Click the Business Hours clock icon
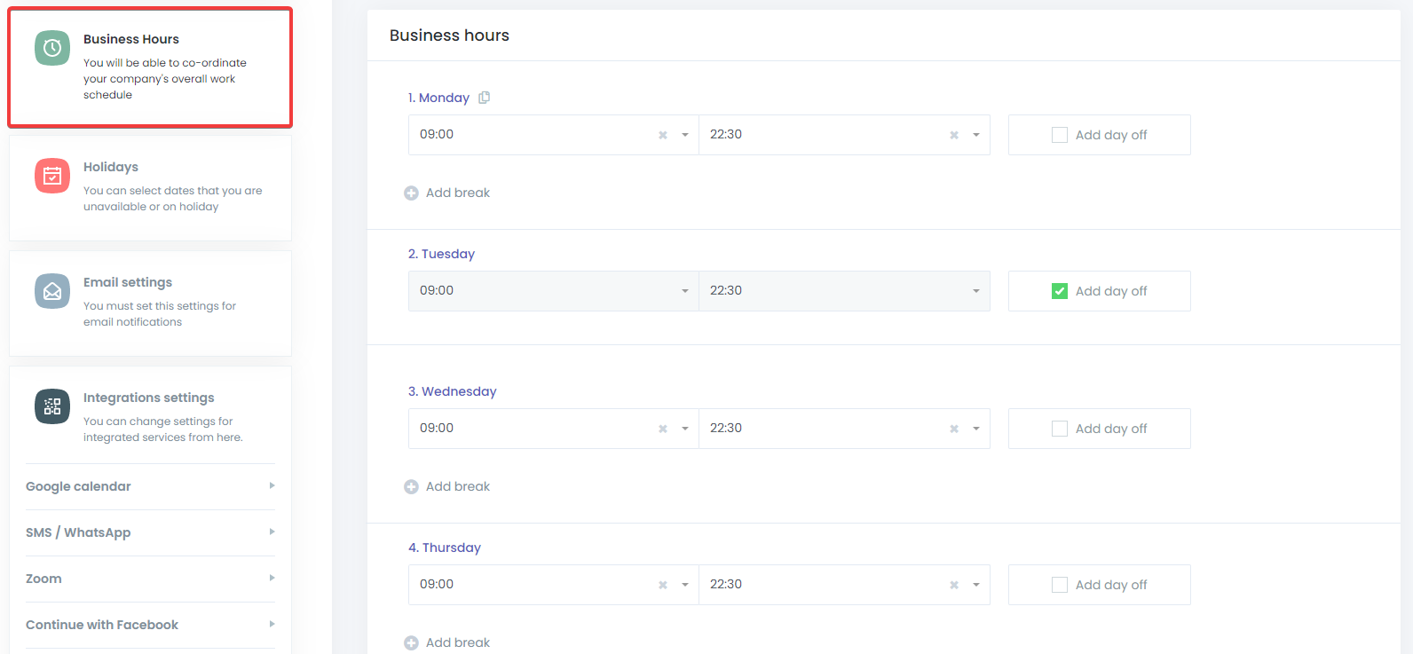The width and height of the screenshot is (1413, 654). click(52, 48)
